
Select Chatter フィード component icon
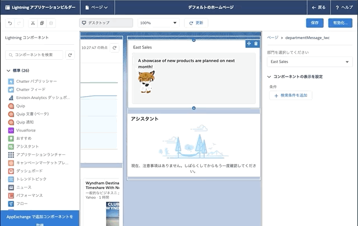coord(11,90)
